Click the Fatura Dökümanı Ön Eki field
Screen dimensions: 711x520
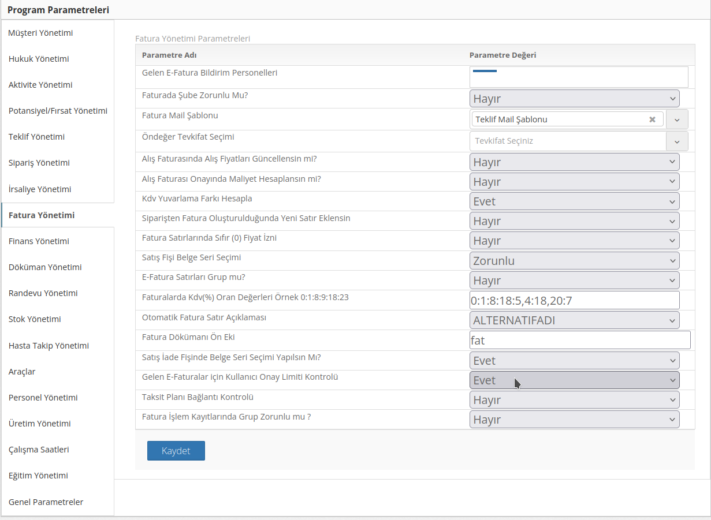point(580,340)
